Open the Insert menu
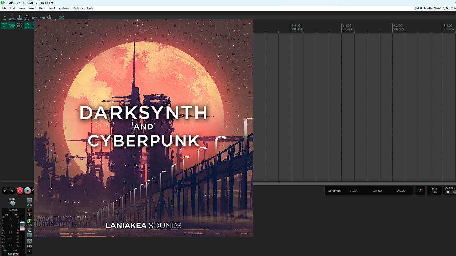Viewport: 456px width, 256px height. click(x=32, y=8)
